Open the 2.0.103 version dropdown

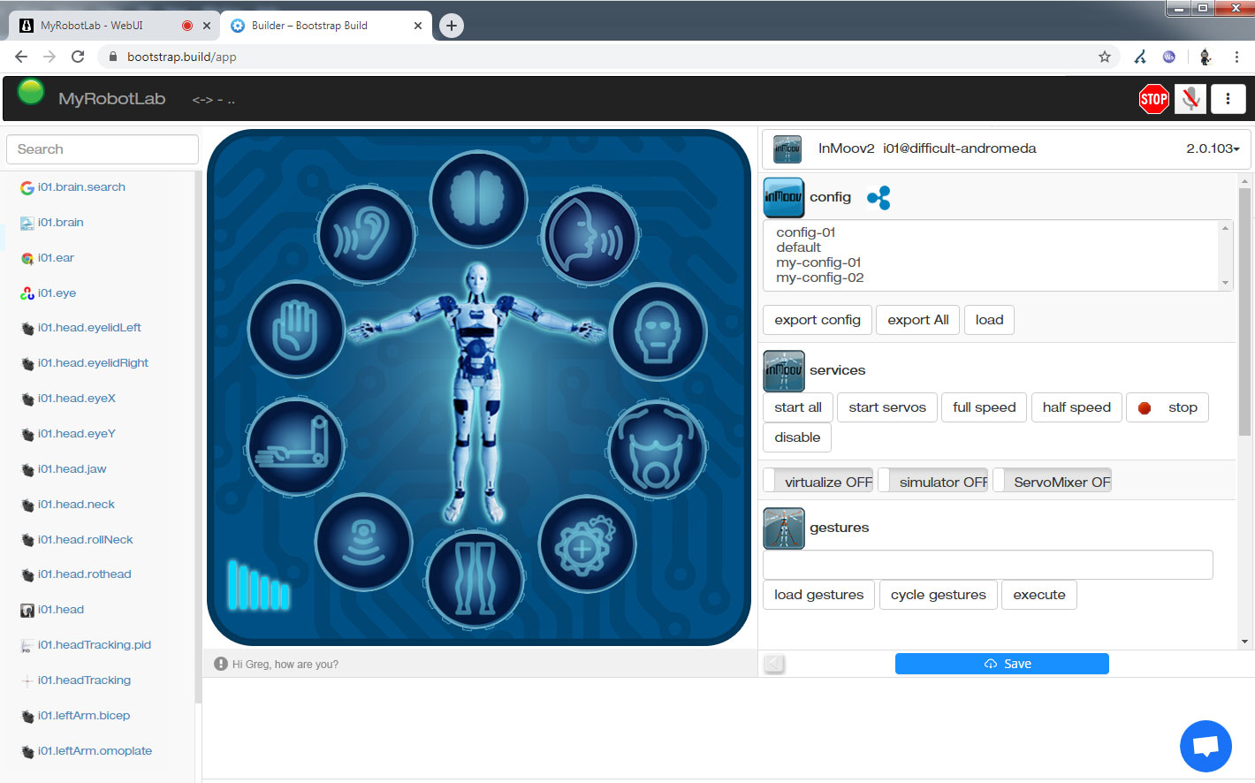tap(1213, 148)
